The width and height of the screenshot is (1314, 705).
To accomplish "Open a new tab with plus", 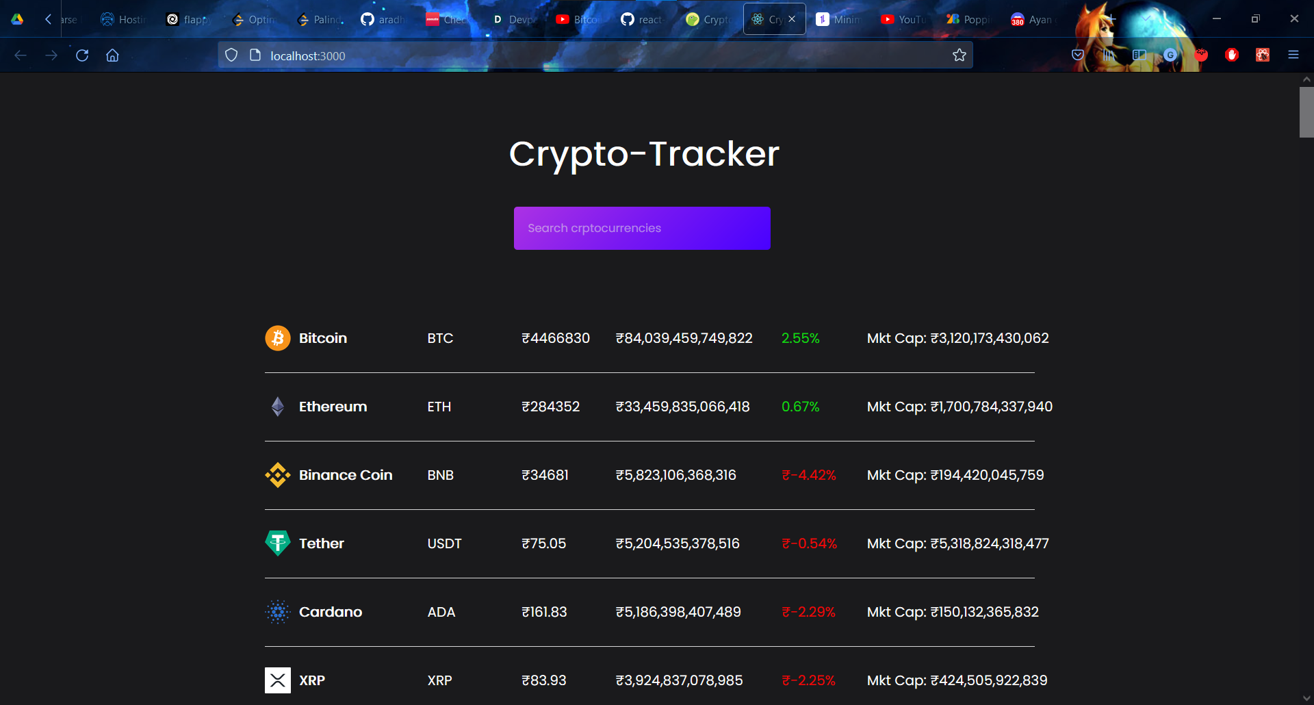I will coord(1111,19).
